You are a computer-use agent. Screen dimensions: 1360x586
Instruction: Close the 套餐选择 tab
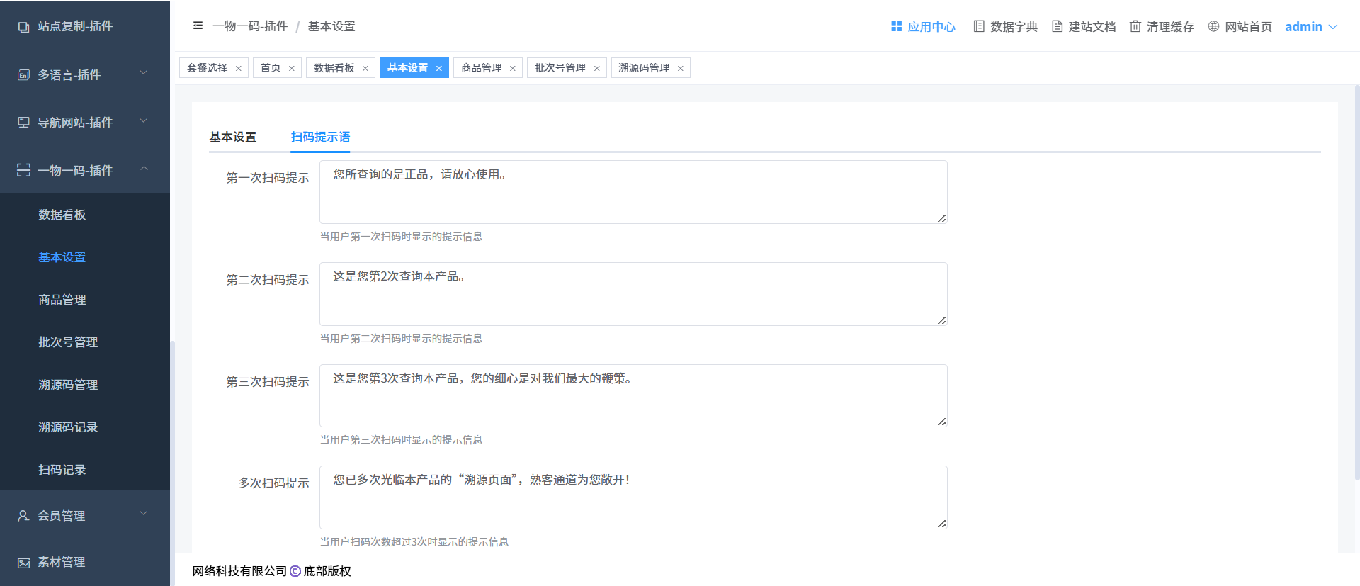tap(239, 69)
